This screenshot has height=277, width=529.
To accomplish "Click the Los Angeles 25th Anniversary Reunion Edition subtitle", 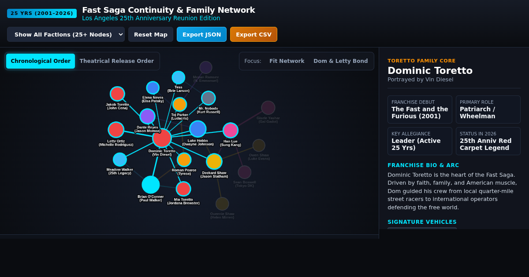I will point(151,18).
